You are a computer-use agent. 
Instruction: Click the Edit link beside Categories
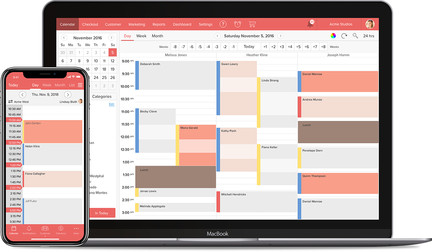[x=112, y=104]
